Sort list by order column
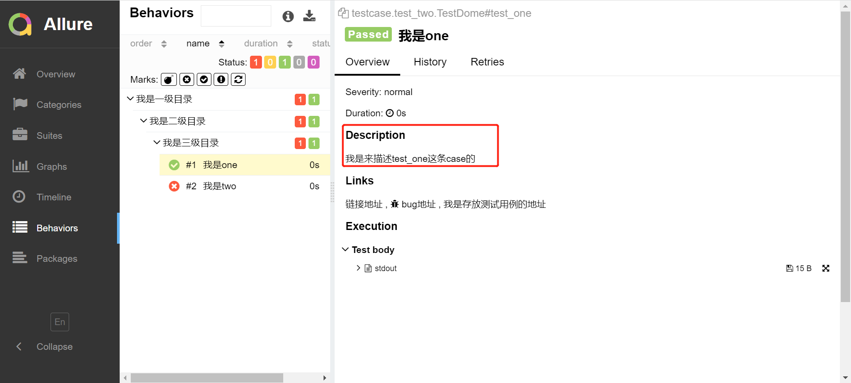851x383 pixels. coord(148,43)
